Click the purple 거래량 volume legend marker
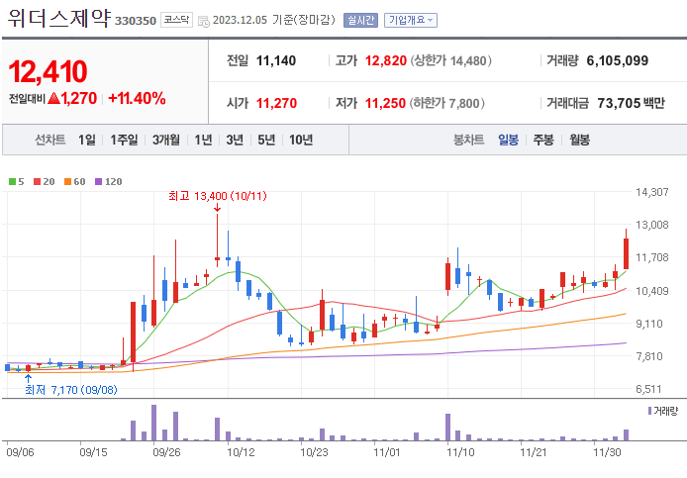This screenshot has height=478, width=687. (649, 411)
